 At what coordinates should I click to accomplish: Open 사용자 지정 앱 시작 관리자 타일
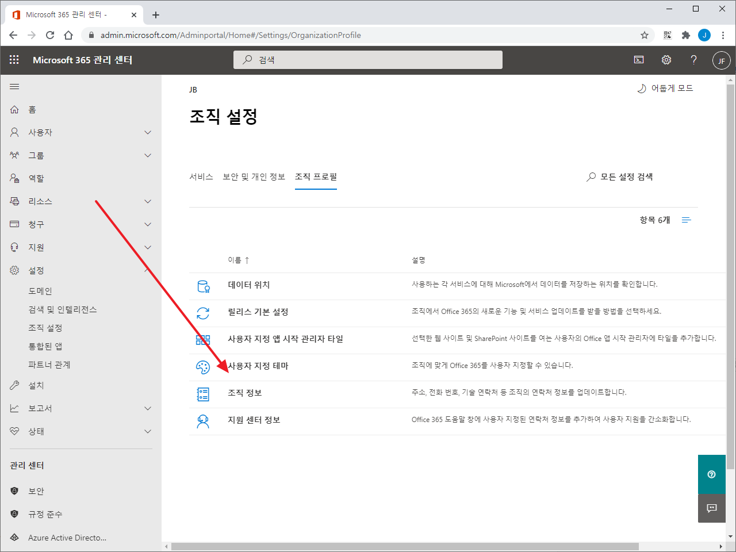tap(285, 339)
